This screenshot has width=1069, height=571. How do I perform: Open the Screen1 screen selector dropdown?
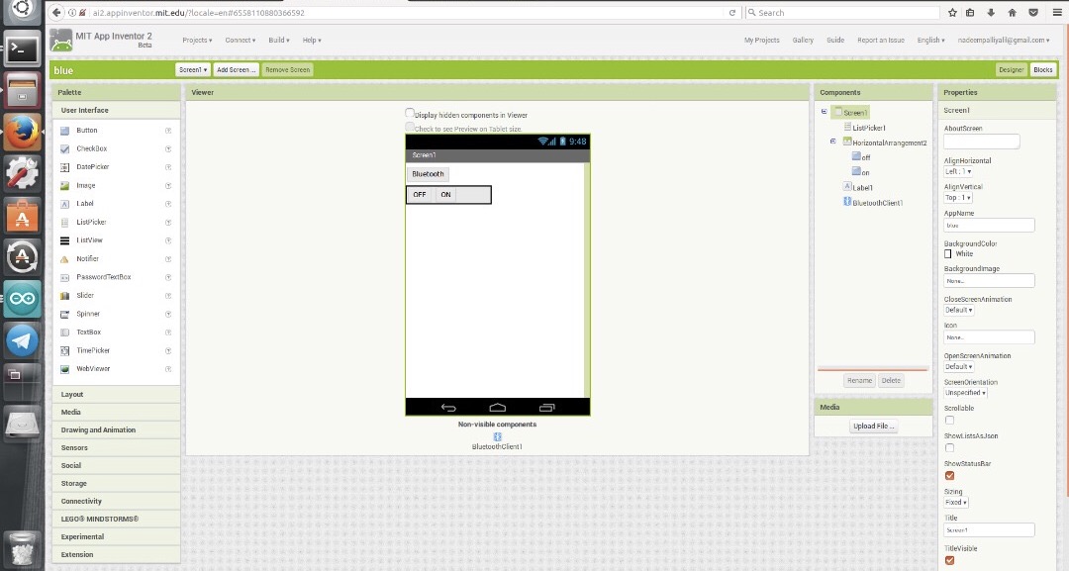click(x=192, y=69)
